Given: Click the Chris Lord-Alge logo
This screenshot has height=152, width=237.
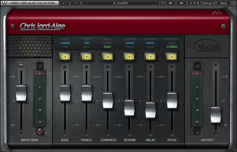Looking at the screenshot, I should click(x=43, y=26).
